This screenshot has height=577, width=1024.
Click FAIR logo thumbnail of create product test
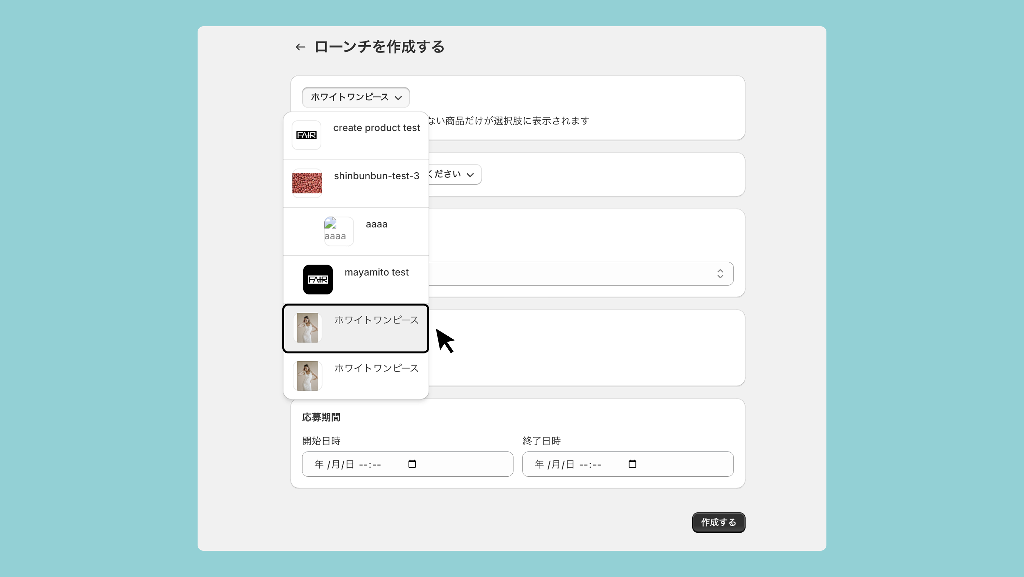point(306,135)
